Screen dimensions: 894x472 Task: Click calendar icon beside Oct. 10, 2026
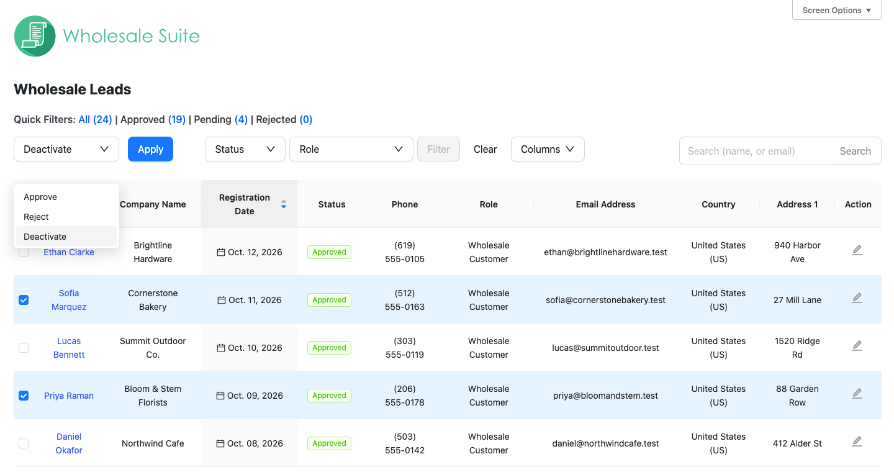(x=221, y=348)
